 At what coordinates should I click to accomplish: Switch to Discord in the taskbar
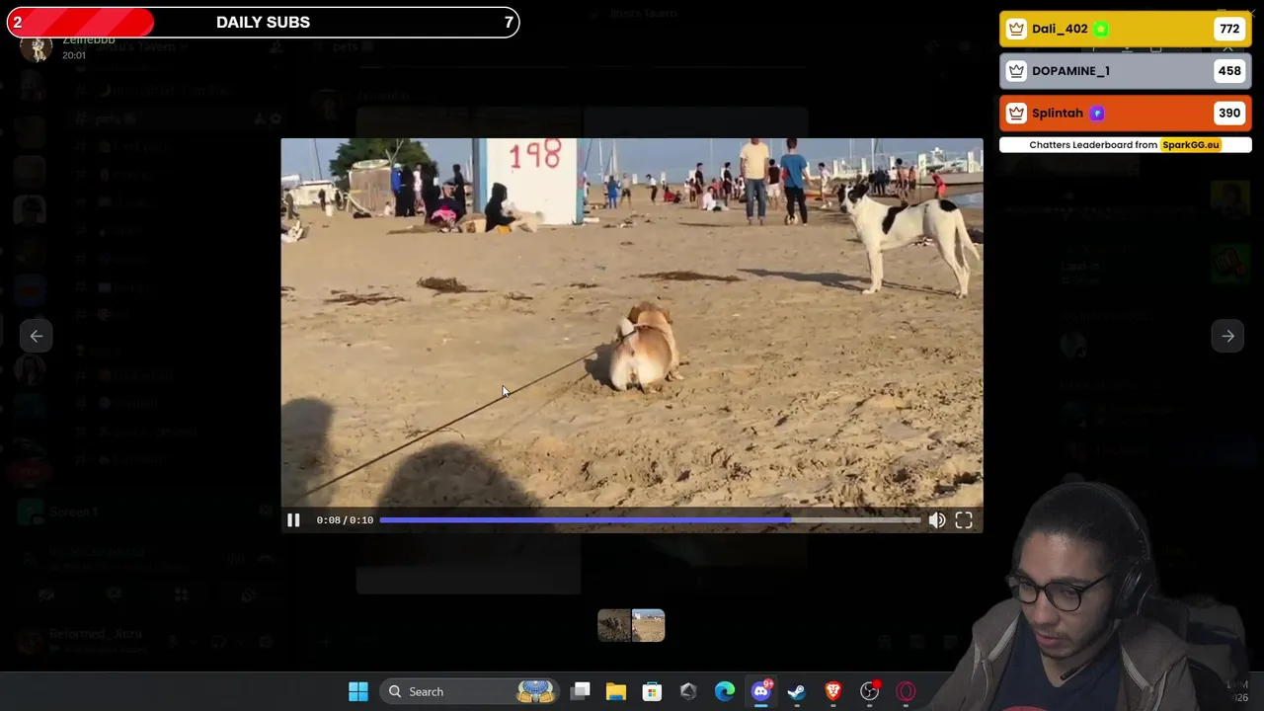[761, 692]
